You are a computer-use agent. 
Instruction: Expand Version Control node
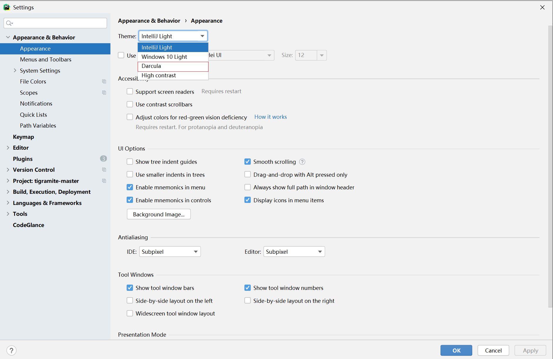(8, 170)
